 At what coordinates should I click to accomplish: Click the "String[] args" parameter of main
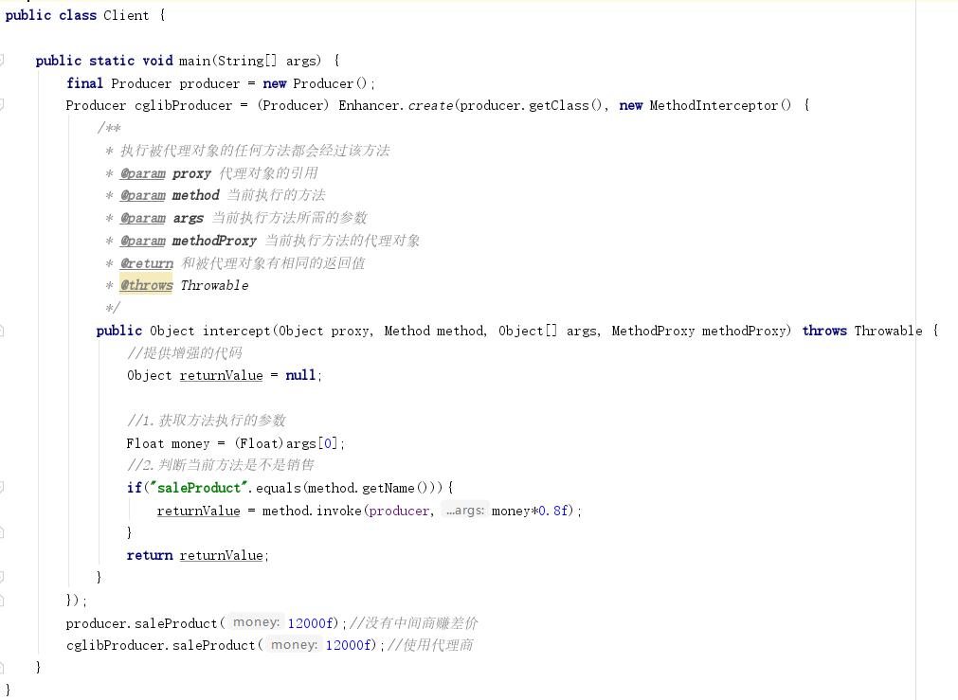(x=267, y=61)
